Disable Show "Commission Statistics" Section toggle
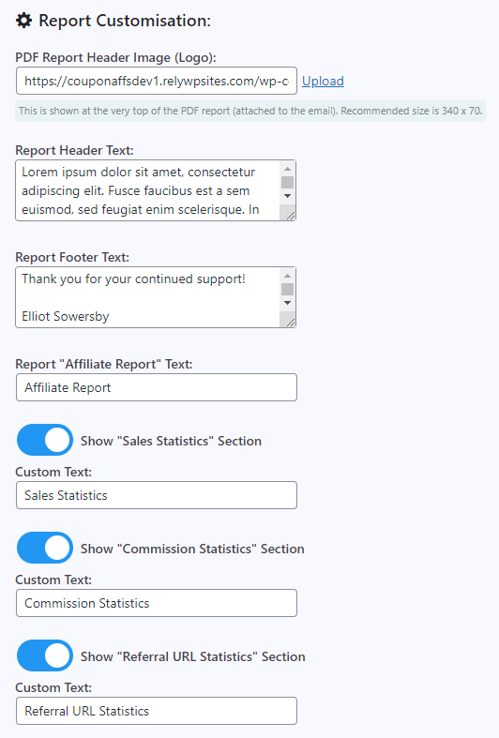 [x=45, y=548]
